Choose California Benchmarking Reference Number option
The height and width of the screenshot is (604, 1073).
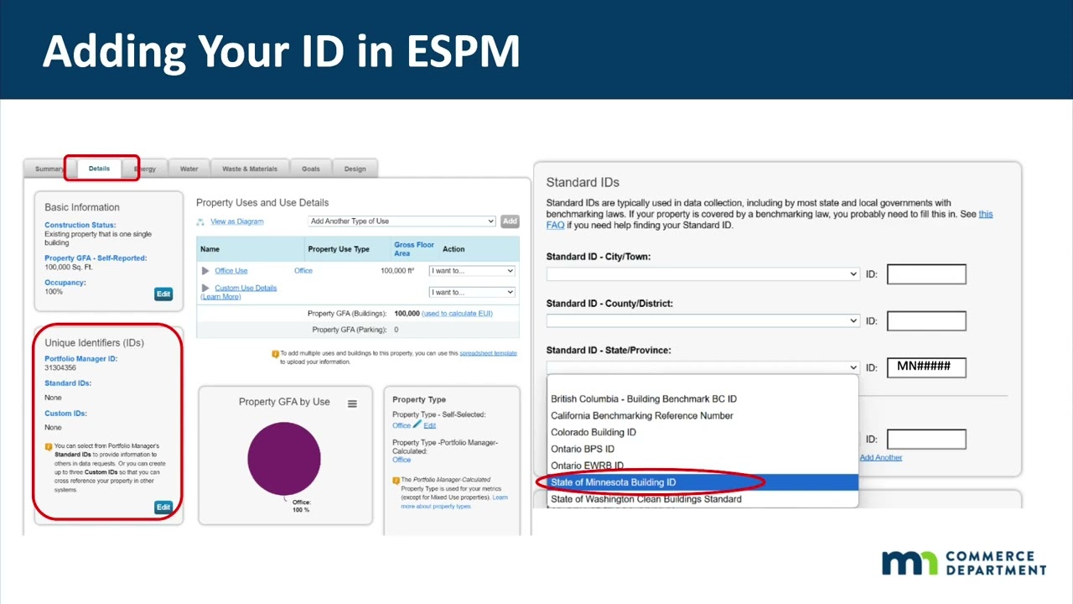[x=642, y=415]
